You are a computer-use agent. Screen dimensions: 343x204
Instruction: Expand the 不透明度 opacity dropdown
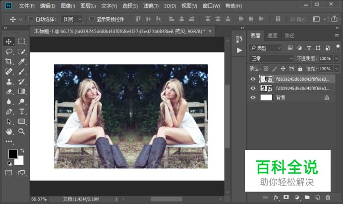pyautogui.click(x=336, y=58)
